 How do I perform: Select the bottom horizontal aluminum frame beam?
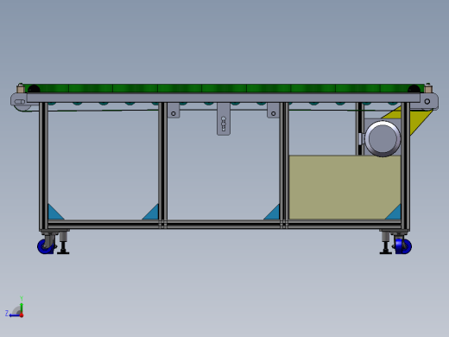224,225
